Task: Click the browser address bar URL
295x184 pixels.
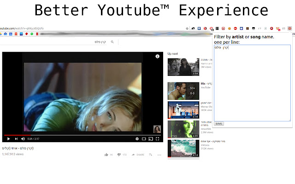Action: (22, 29)
